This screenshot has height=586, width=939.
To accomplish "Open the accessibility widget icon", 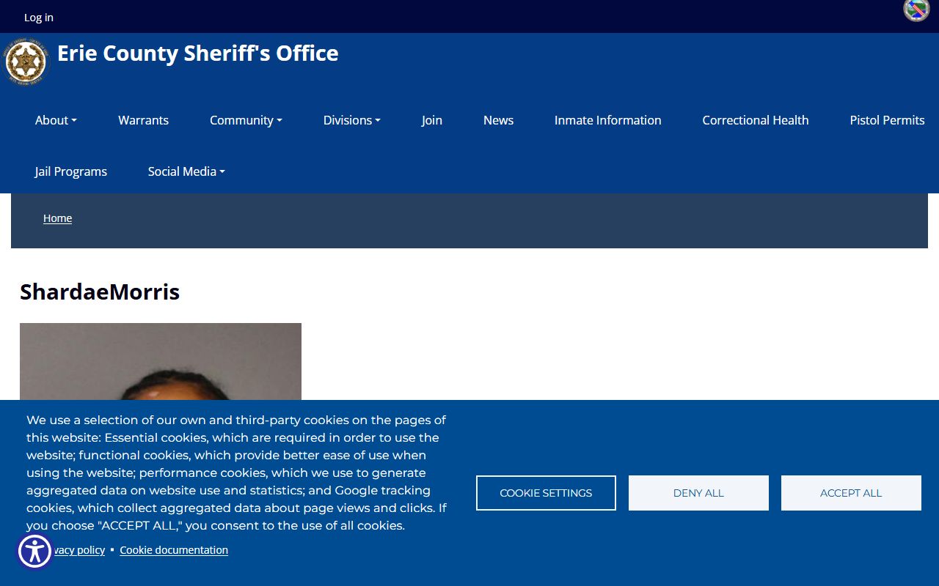I will click(34, 552).
